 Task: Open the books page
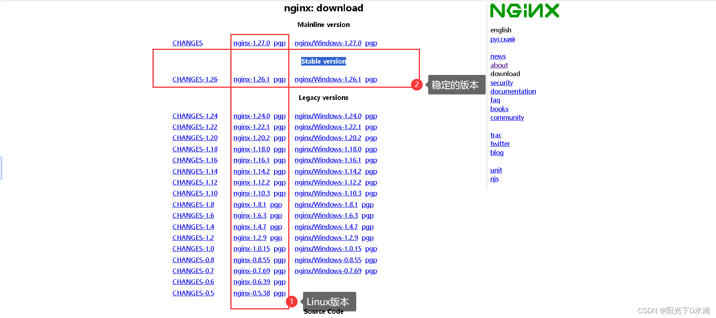click(499, 109)
